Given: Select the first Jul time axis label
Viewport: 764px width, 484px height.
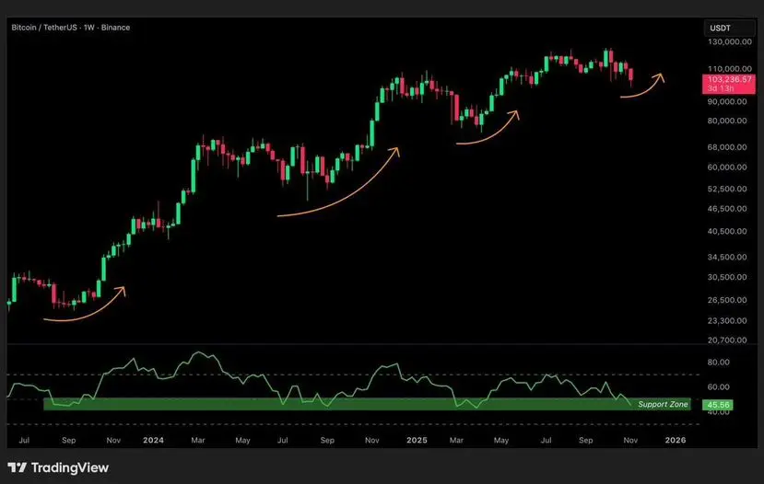Looking at the screenshot, I should coord(24,440).
